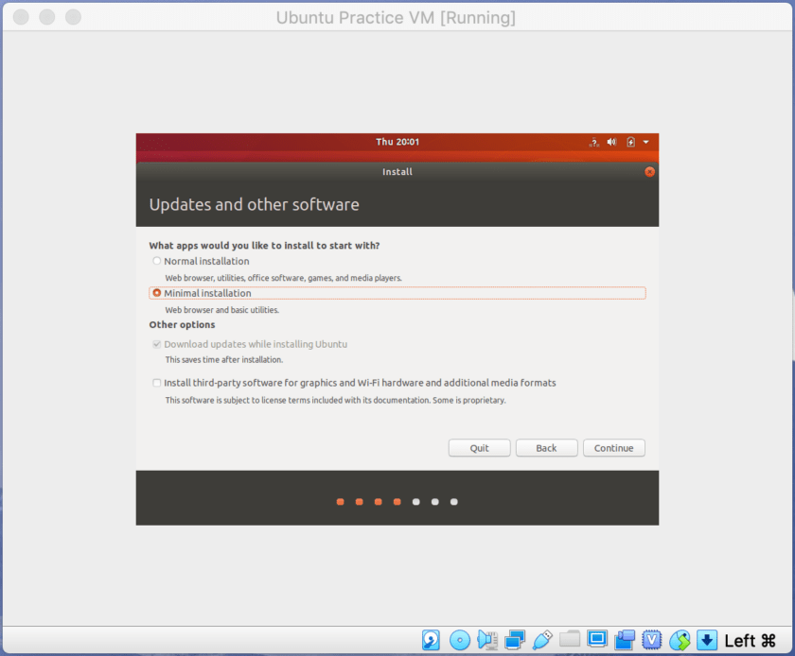Click the 'Updates and other software' heading
Viewport: 795px width, 656px height.
coord(254,205)
